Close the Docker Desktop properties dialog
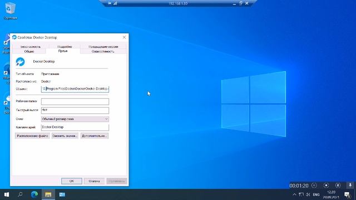This screenshot has width=356, height=200. [124, 37]
